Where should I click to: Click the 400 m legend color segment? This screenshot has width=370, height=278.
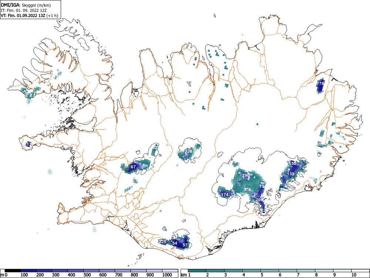pos(76,270)
